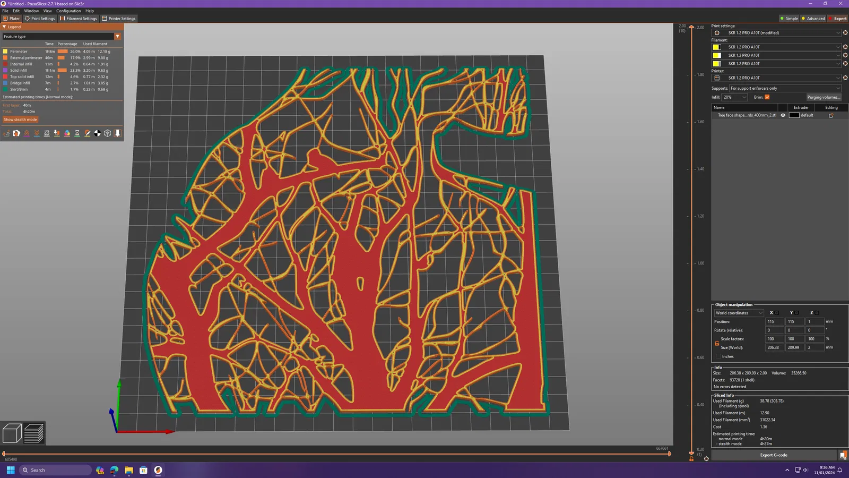Click vertical layer slider top thumb
The height and width of the screenshot is (478, 849).
(x=691, y=27)
